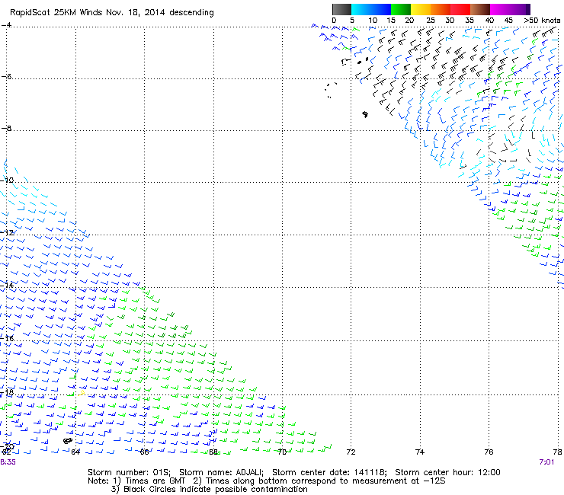The width and height of the screenshot is (564, 495).
Task: Click the 'Black Circles indicate possible contamination' note
Action: [216, 489]
